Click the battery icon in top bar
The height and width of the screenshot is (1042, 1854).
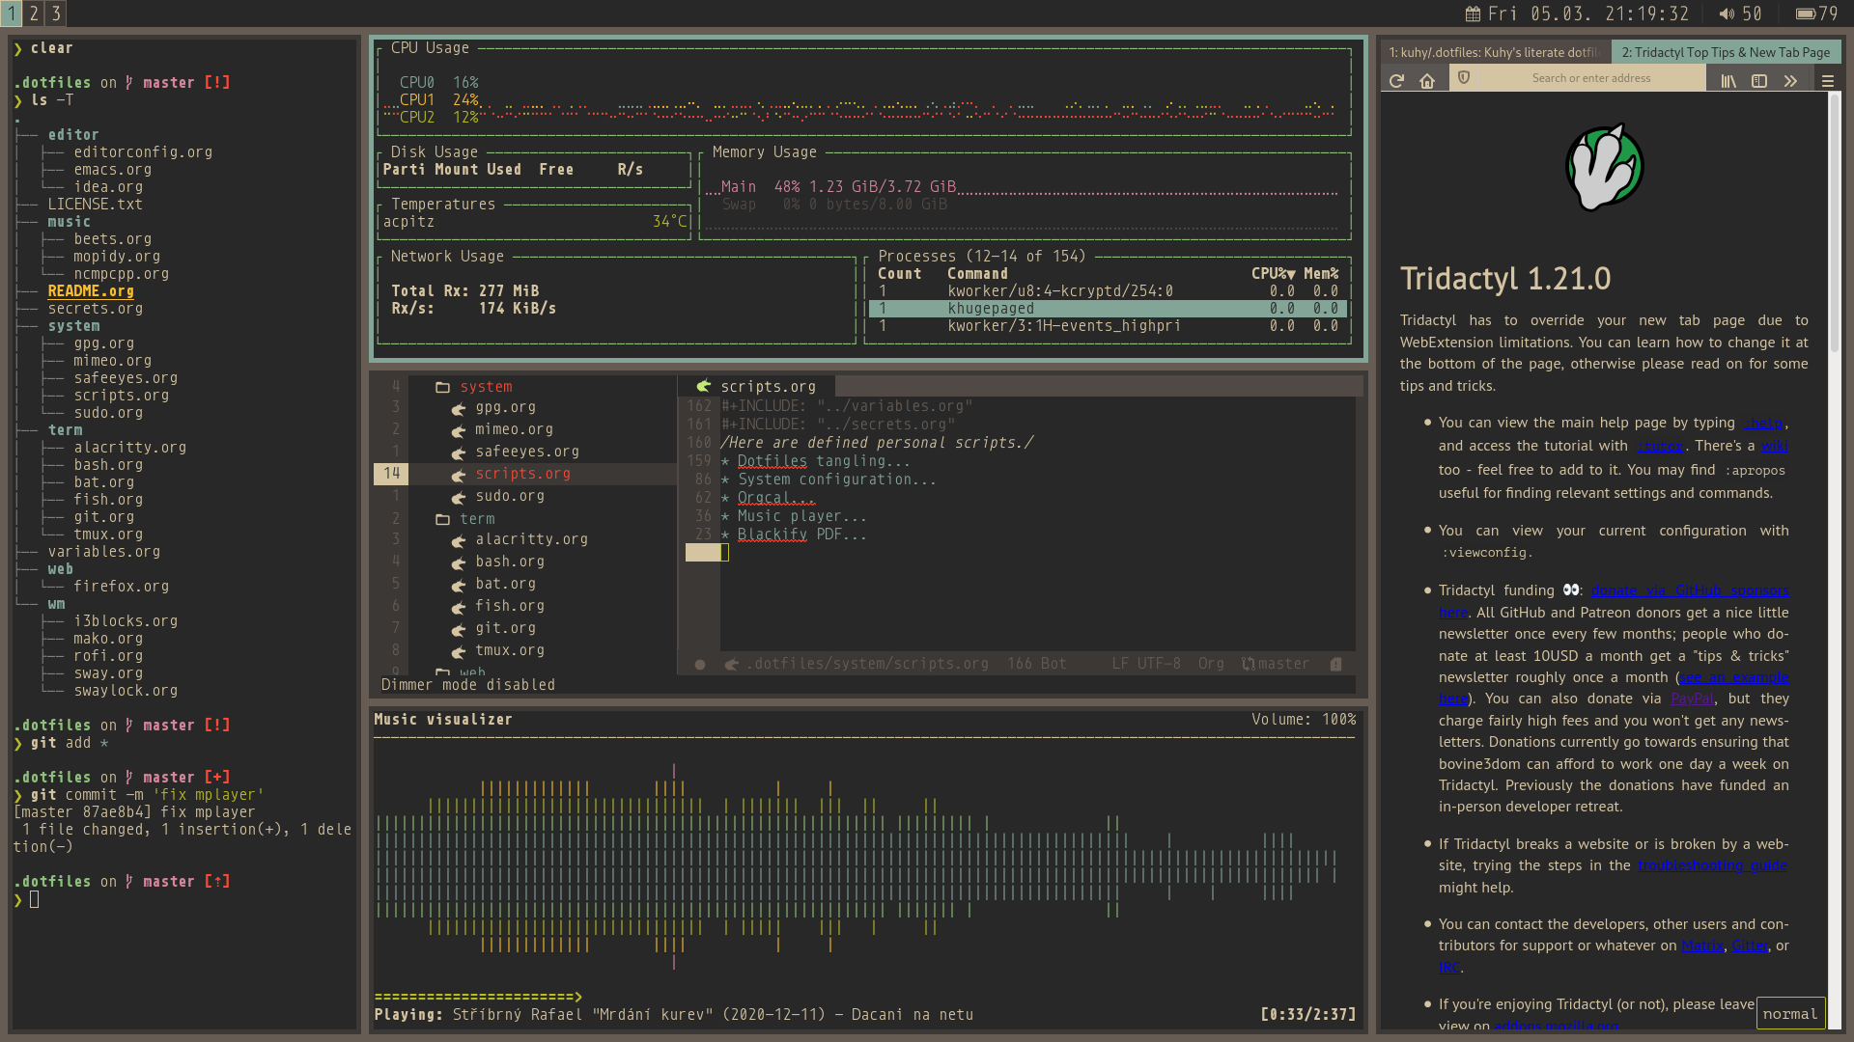click(1805, 14)
